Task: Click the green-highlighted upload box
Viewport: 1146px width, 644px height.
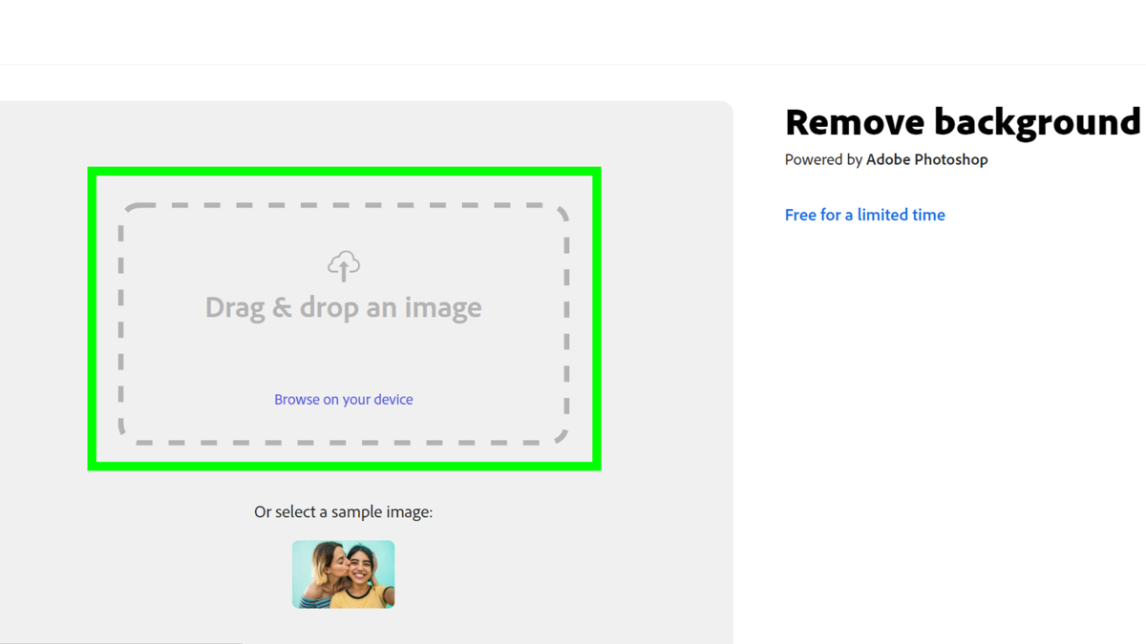Action: click(343, 320)
